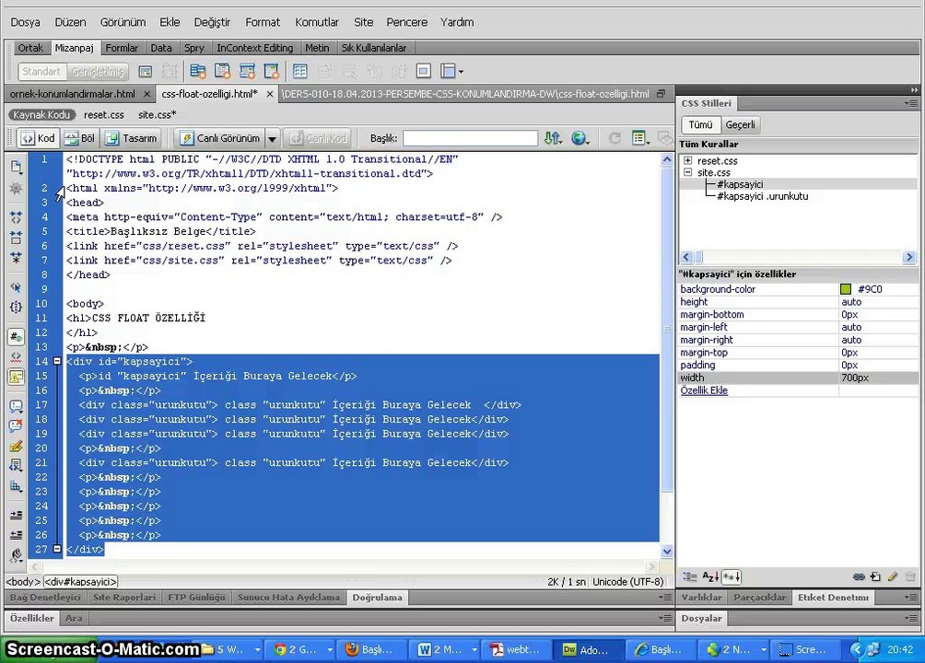
Task: Click the Spry Menu Bar icon
Action: click(198, 72)
